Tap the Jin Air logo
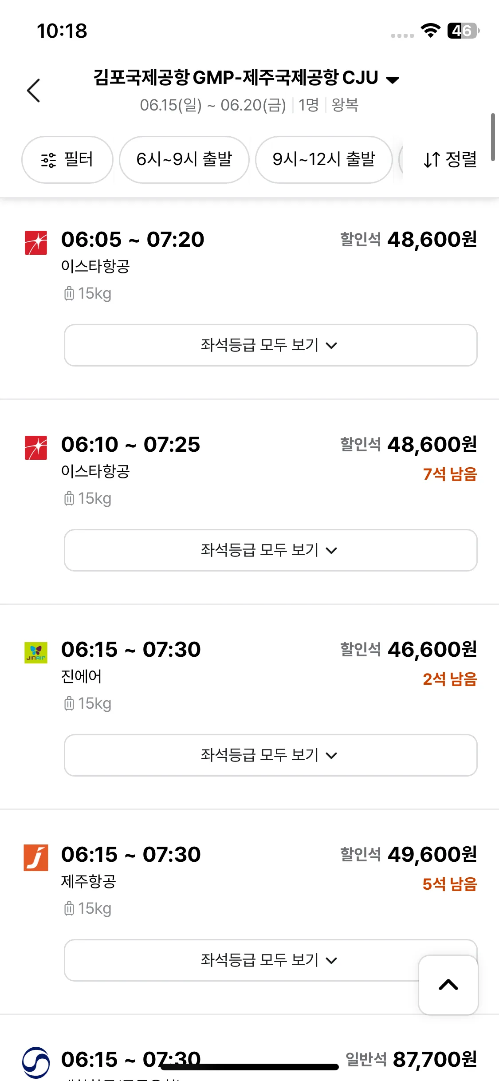The height and width of the screenshot is (1081, 499). tap(36, 653)
